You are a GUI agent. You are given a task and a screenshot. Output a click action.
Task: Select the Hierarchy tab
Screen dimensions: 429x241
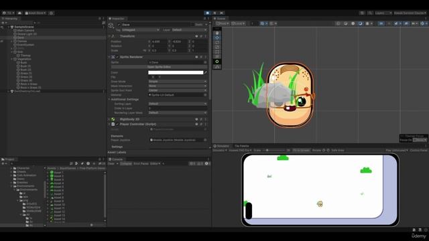point(10,19)
